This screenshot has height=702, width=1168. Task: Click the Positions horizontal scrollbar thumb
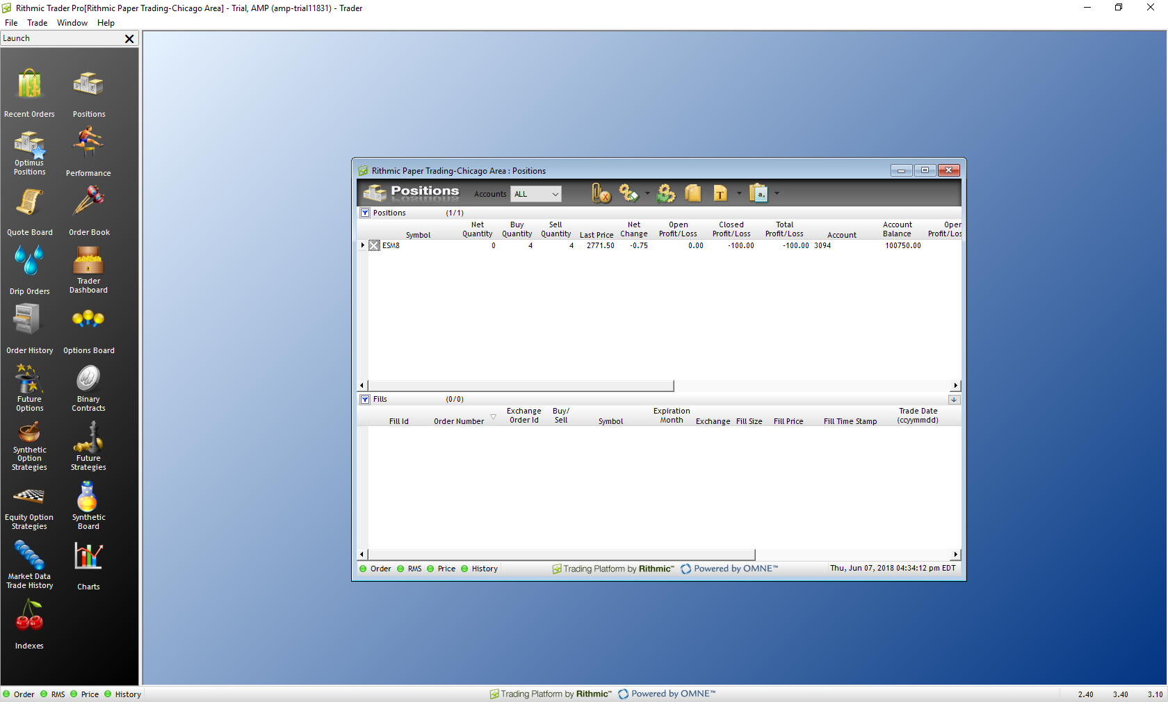521,386
